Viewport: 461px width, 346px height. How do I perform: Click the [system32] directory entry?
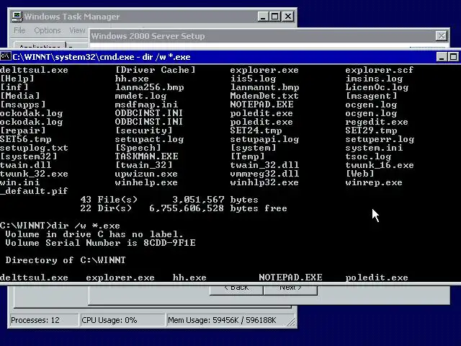(x=29, y=156)
